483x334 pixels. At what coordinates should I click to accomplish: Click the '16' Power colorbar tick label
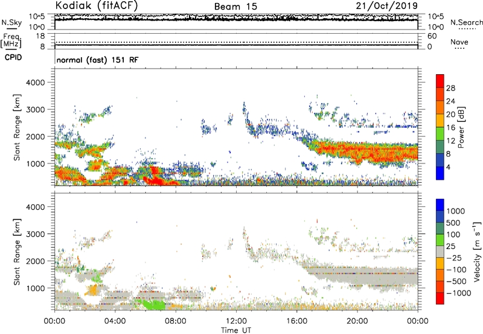pos(450,128)
